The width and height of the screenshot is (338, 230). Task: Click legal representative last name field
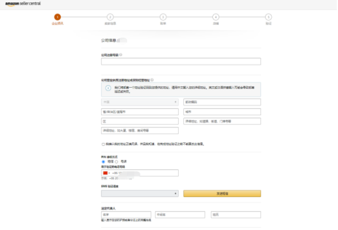click(x=236, y=214)
